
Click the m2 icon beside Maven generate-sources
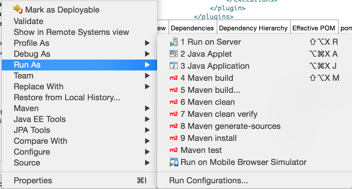pyautogui.click(x=174, y=126)
